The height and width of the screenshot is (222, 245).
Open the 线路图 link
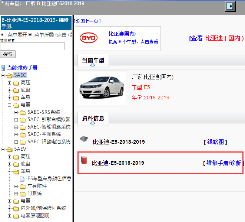tap(215, 142)
